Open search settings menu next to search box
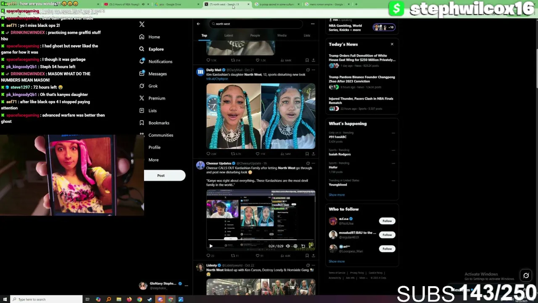The width and height of the screenshot is (538, 303). 312,24
